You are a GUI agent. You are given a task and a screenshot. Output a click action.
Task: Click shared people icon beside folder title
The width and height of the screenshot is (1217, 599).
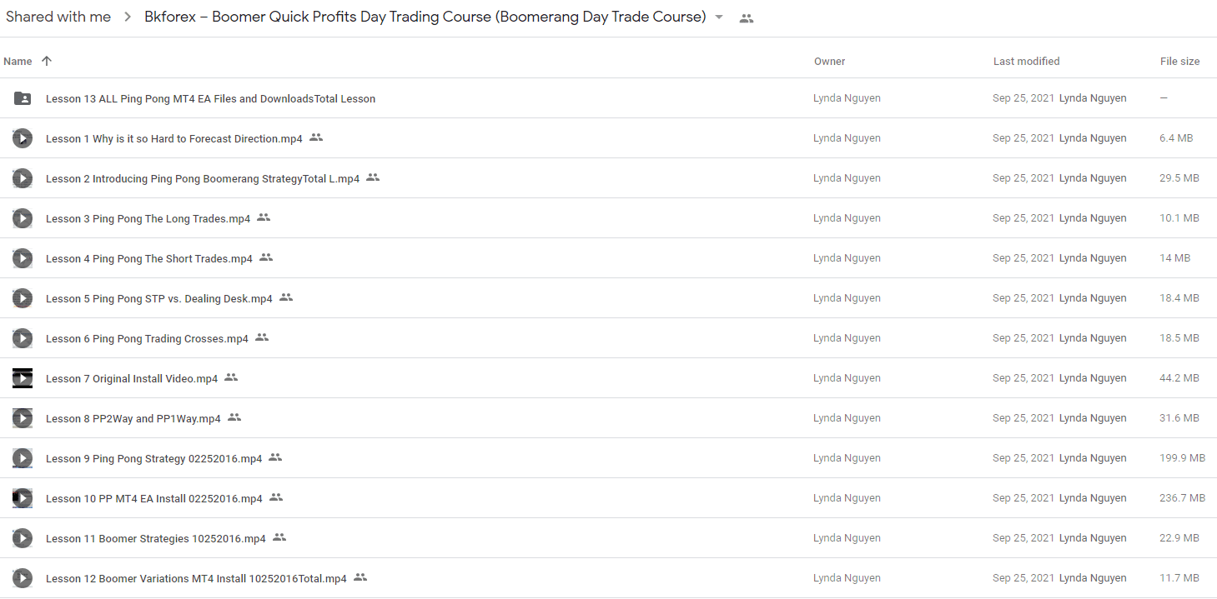[747, 18]
